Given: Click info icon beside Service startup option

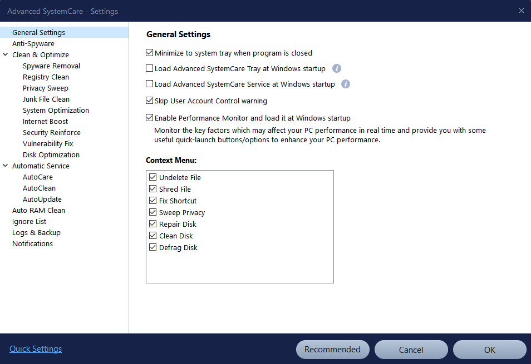Looking at the screenshot, I should click(346, 84).
